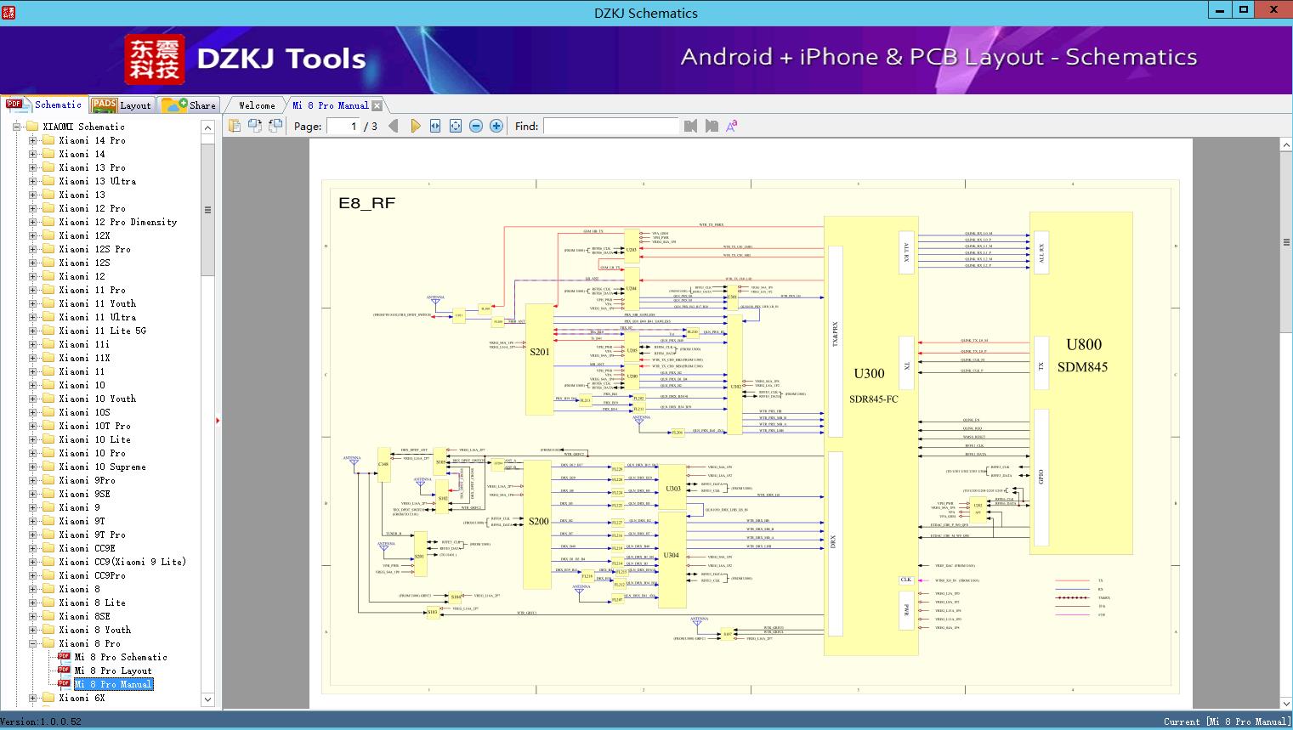Open Mi 8 Pro Schematic file
The width and height of the screenshot is (1293, 730).
[120, 657]
